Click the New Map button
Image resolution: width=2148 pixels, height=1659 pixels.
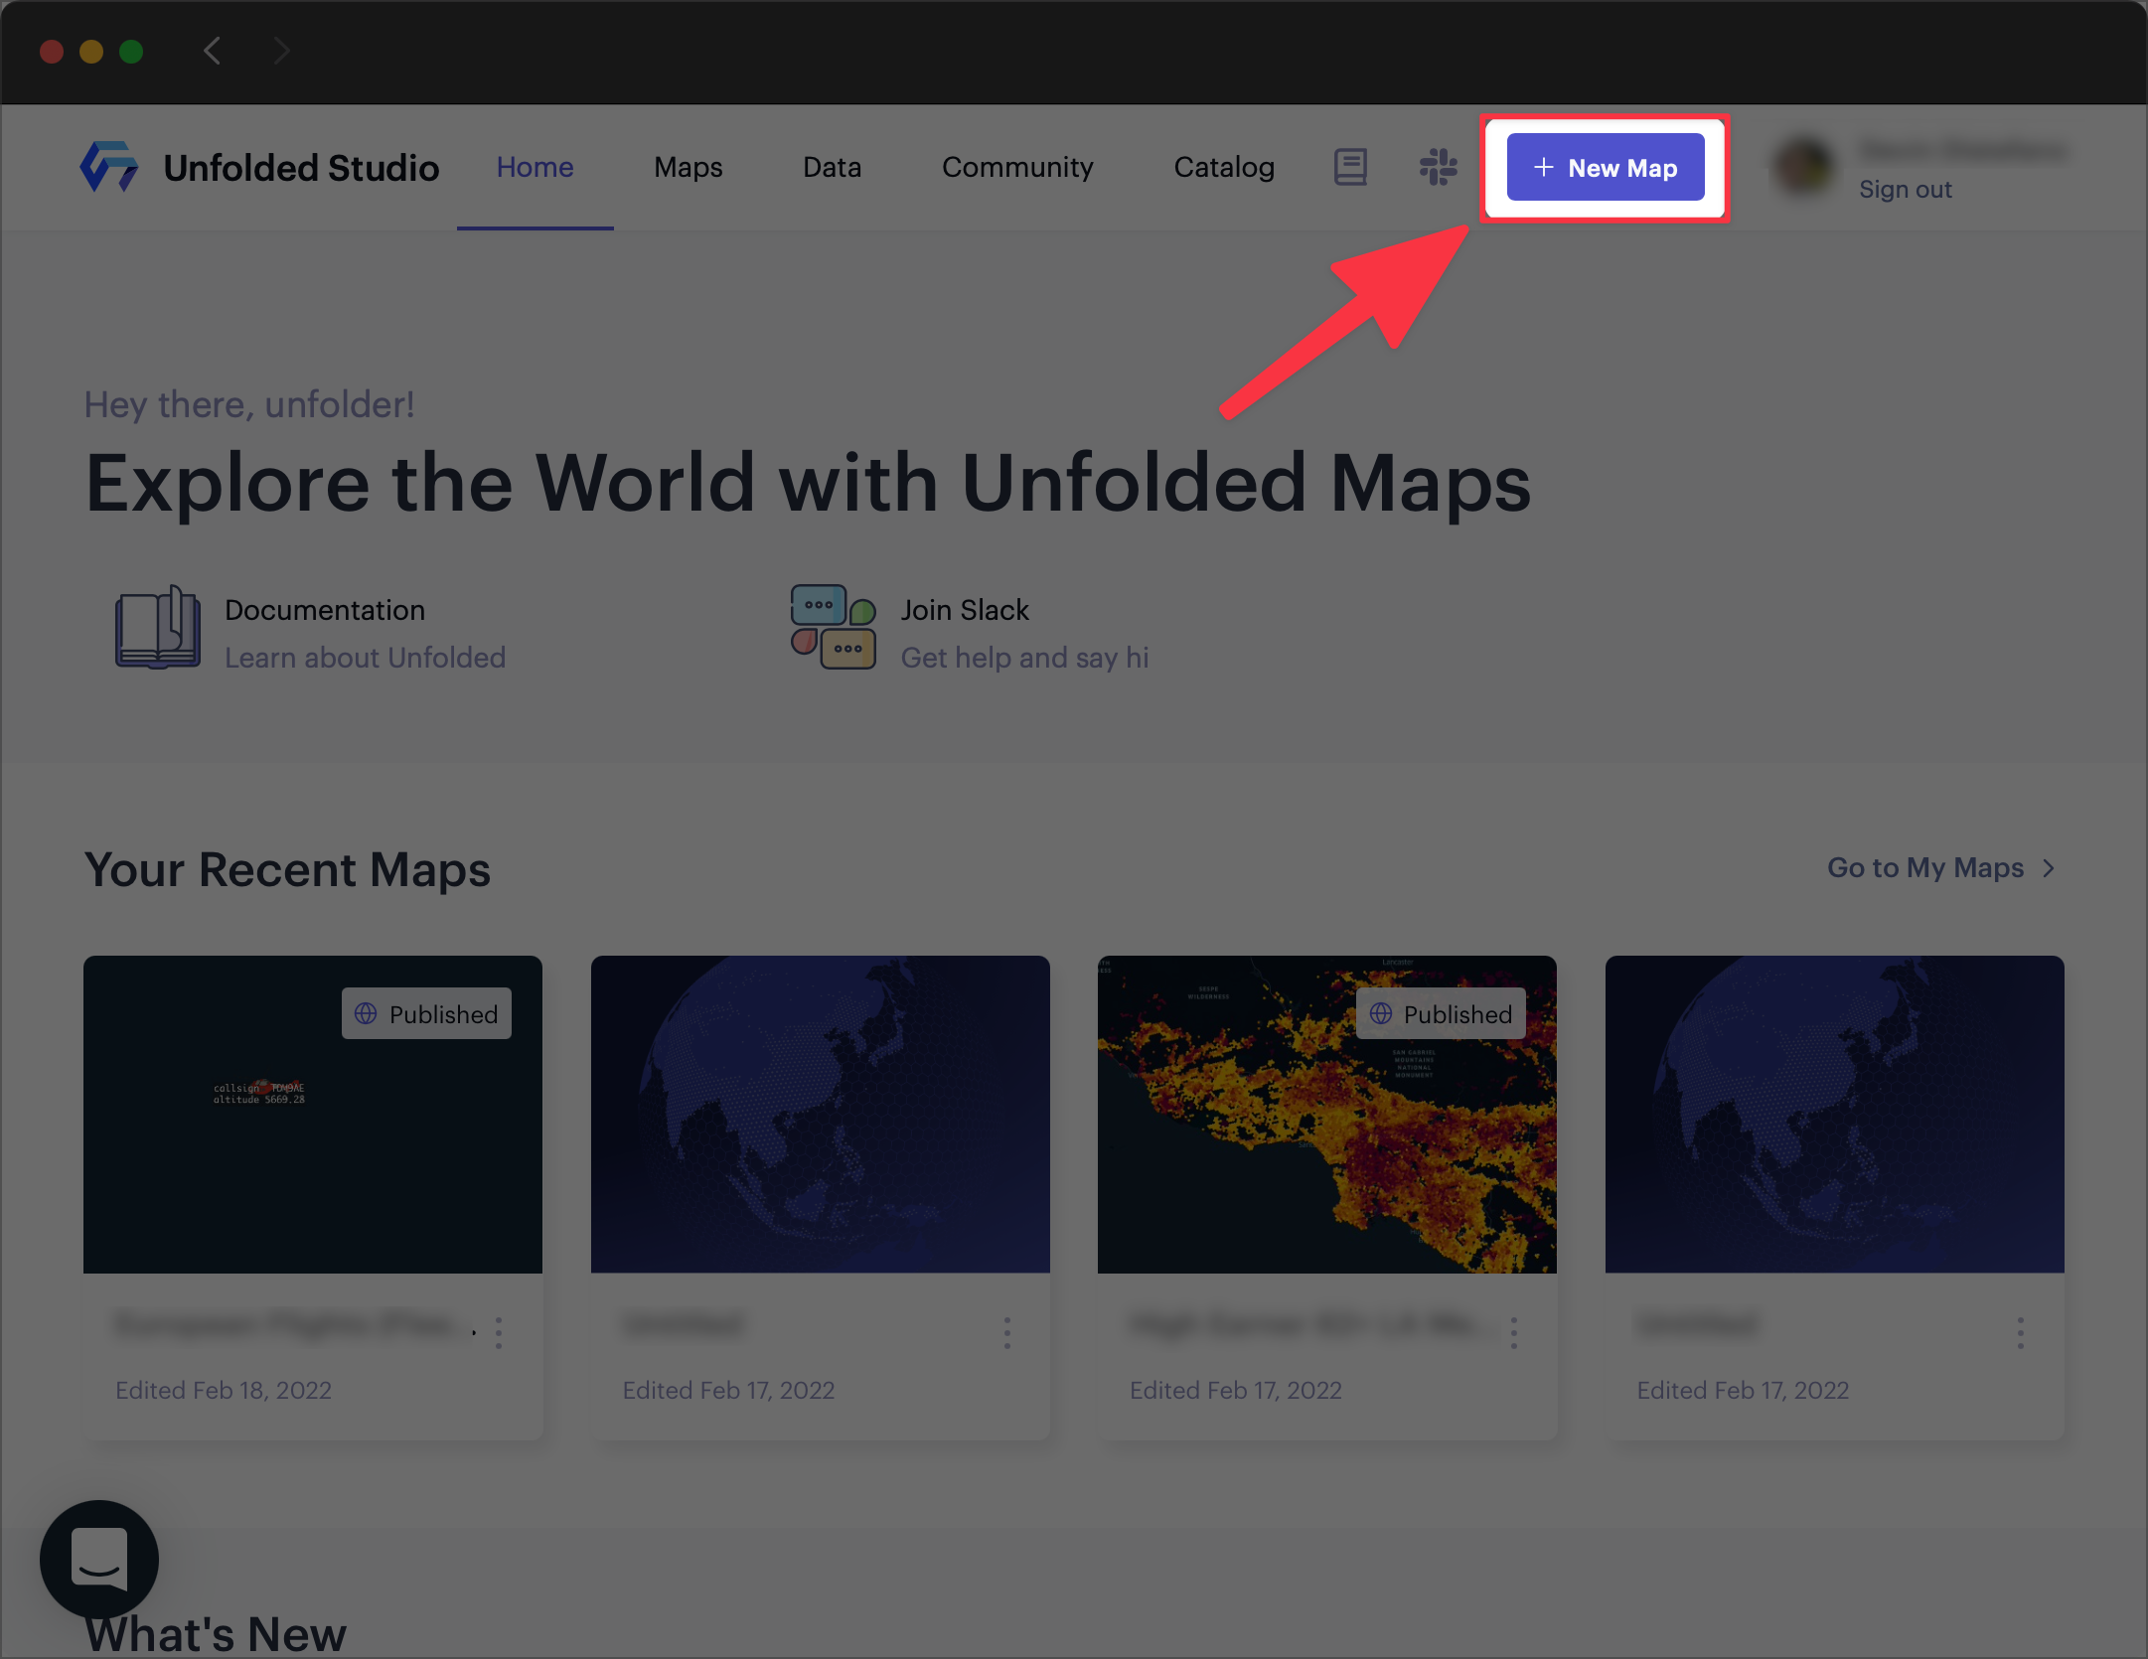coord(1606,168)
